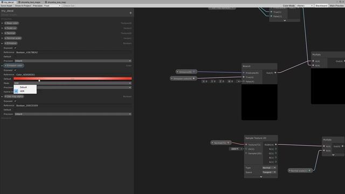Collapse the Use map alpha property

(x=2, y=96)
